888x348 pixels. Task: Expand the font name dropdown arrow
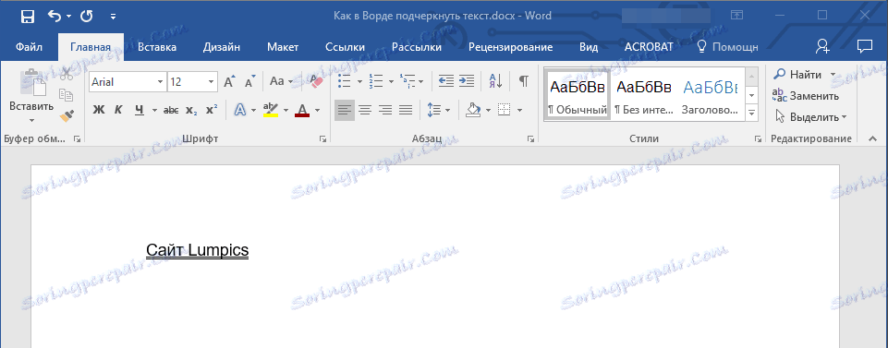[160, 82]
